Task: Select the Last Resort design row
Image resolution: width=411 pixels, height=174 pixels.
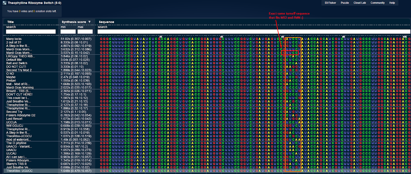Action: click(14, 119)
